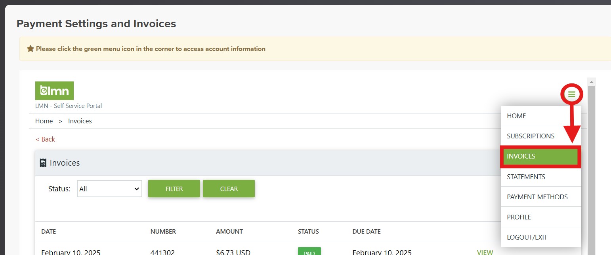Click the DUE DATE column header
The width and height of the screenshot is (611, 255).
coord(367,232)
